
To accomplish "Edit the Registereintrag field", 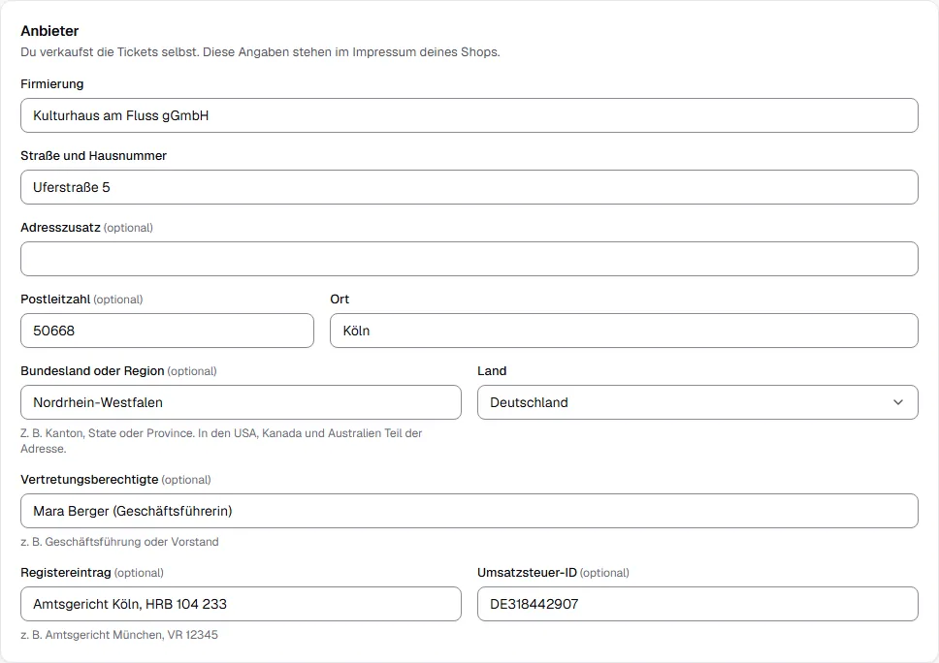I will tap(241, 604).
